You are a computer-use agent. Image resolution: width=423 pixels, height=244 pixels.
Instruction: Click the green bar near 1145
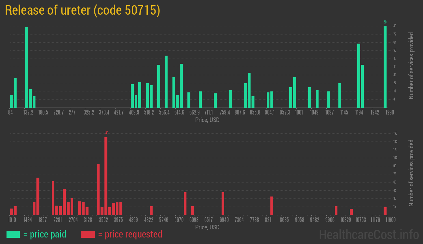coord(340,95)
